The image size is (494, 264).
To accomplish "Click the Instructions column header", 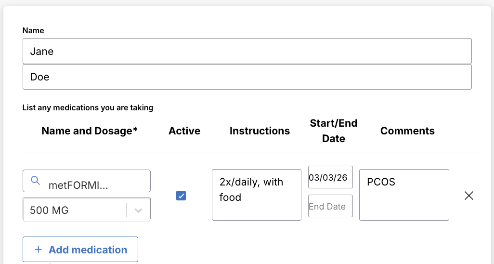I will click(x=260, y=131).
